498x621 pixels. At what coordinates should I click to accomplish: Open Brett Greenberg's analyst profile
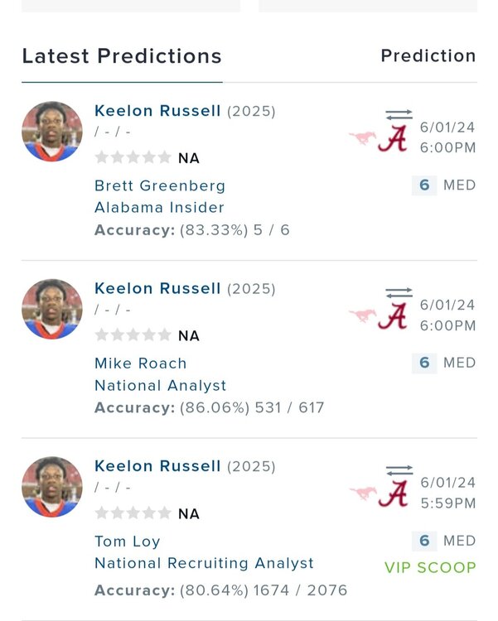[x=160, y=185]
